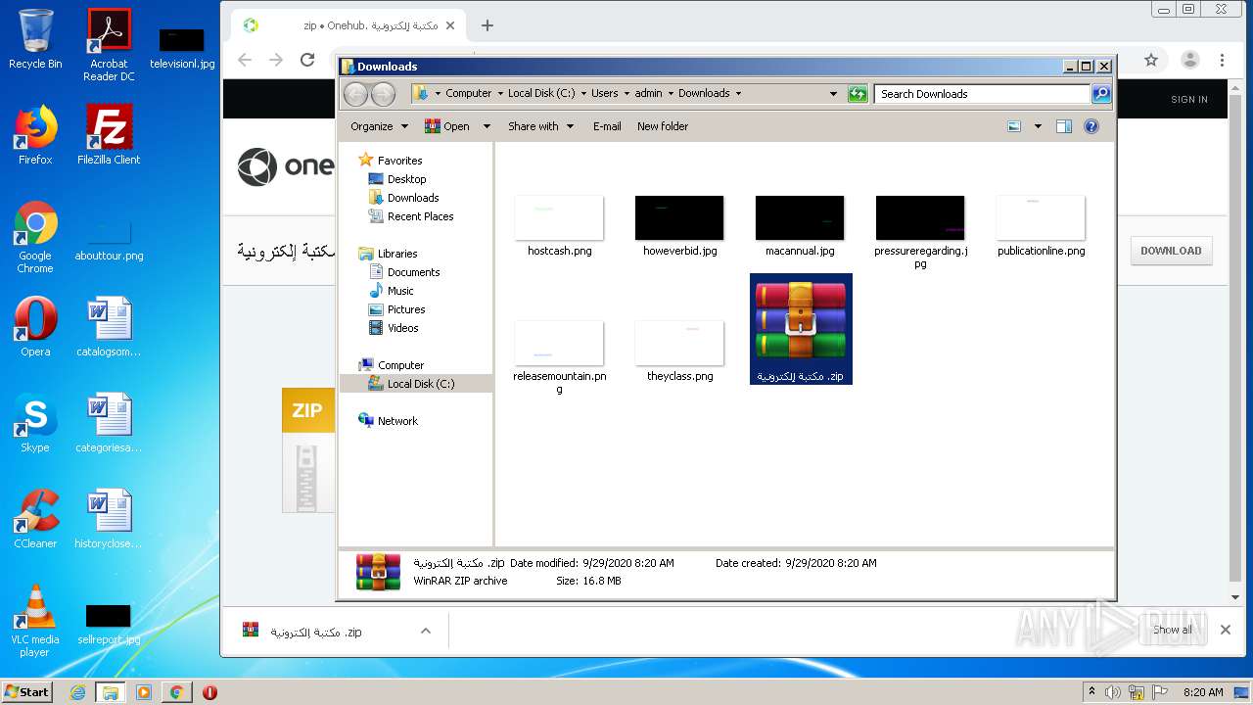Select Local Disk (C:) in breadcrumb
The height and width of the screenshot is (705, 1253).
[541, 94]
